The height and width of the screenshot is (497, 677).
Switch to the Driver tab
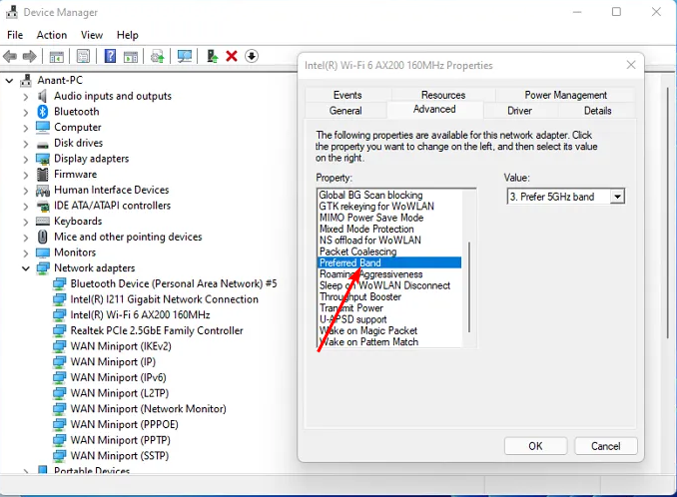tap(520, 111)
